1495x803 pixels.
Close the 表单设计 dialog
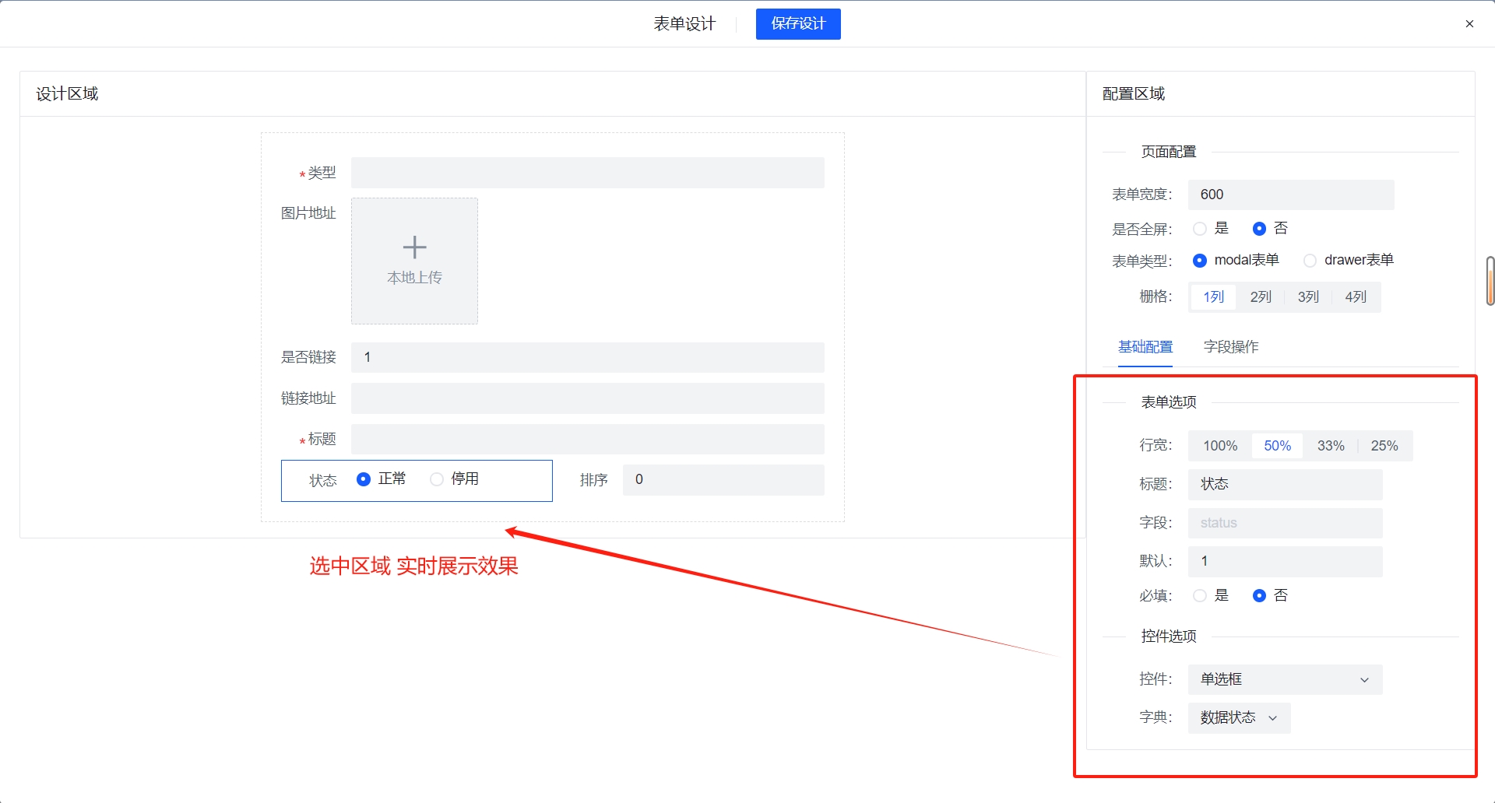(x=1470, y=23)
